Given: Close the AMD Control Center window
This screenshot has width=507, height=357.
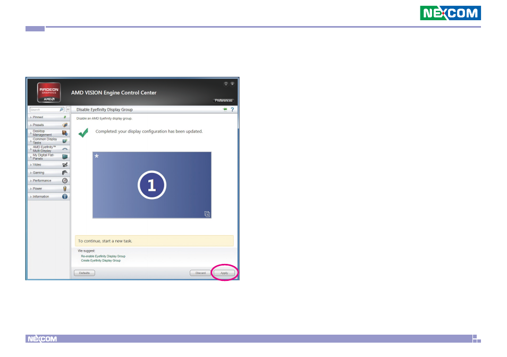Looking at the screenshot, I should point(232,84).
